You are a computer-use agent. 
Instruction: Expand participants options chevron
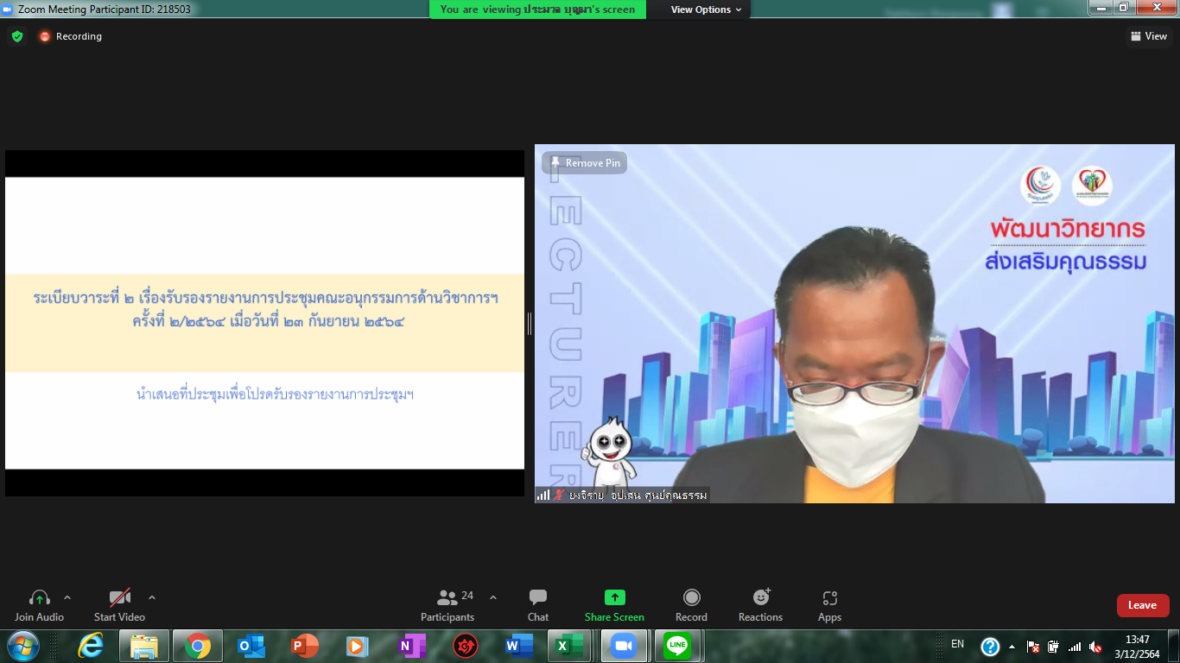pos(493,597)
